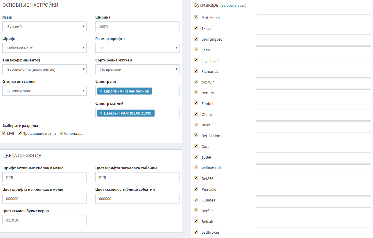Click the Выберите разделы label
The height and width of the screenshot is (238, 373).
(20, 126)
